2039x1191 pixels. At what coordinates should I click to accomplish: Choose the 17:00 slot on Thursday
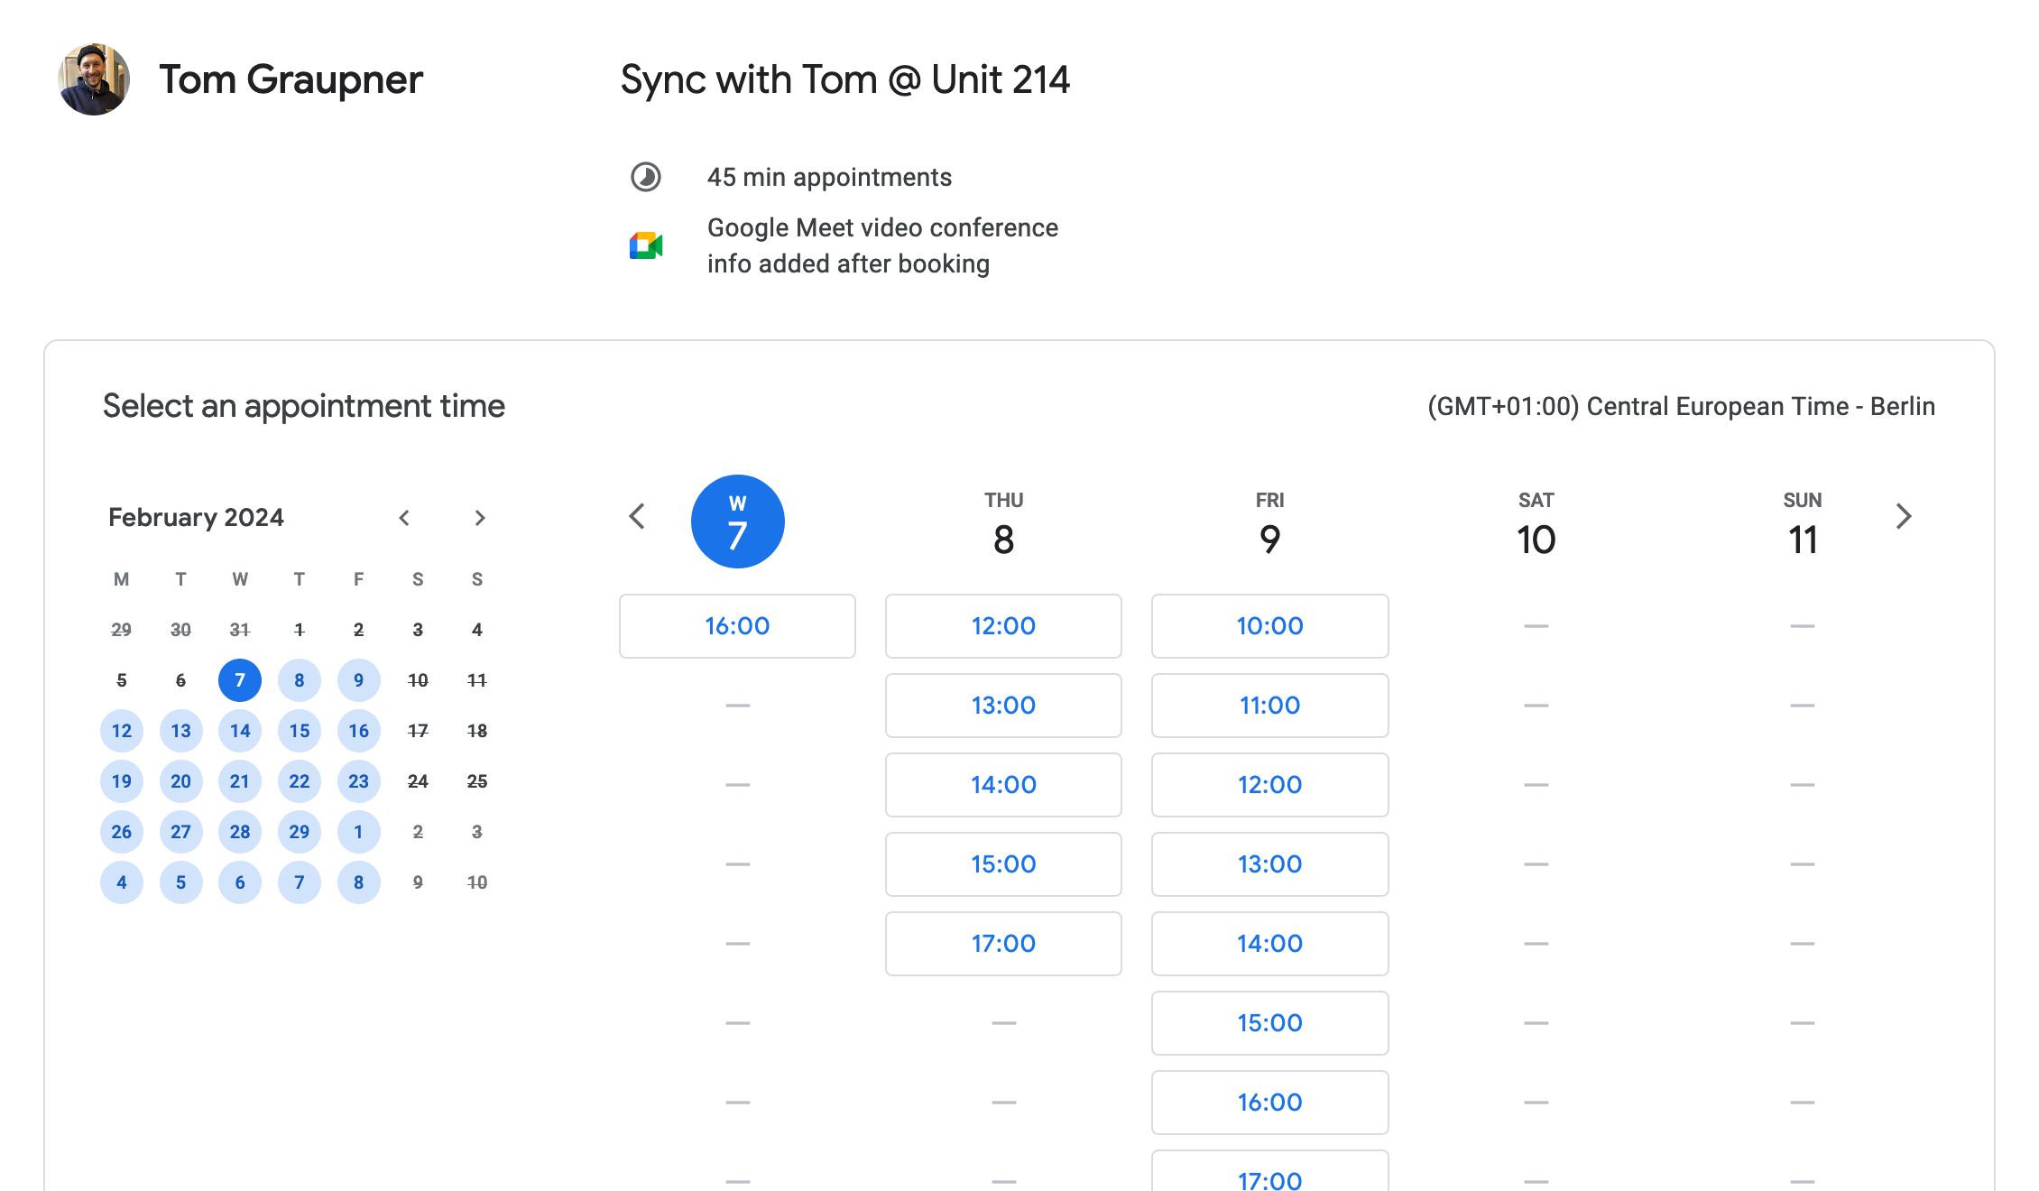point(1003,944)
